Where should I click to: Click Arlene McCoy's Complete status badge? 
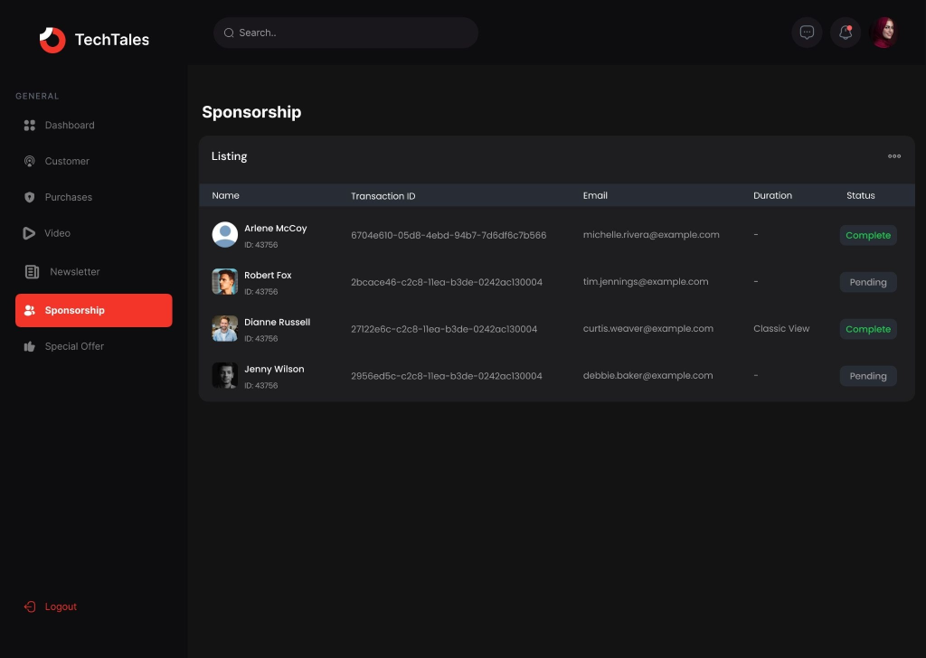click(868, 235)
